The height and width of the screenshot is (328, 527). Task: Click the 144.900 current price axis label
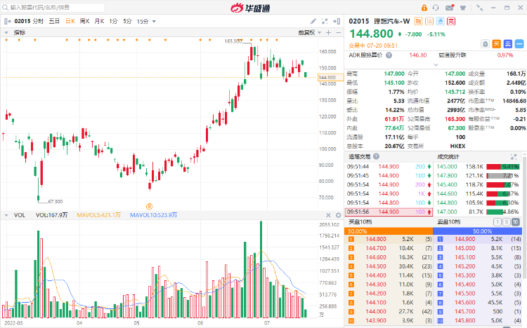pos(330,77)
